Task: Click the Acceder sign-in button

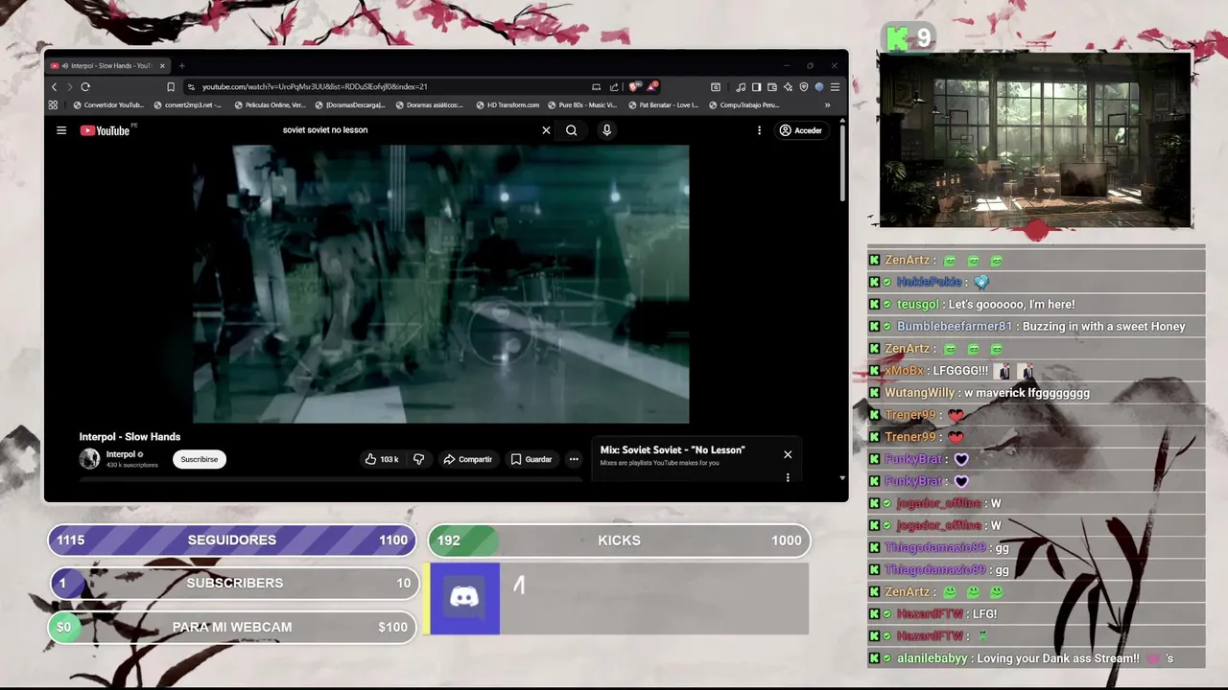Action: [801, 130]
